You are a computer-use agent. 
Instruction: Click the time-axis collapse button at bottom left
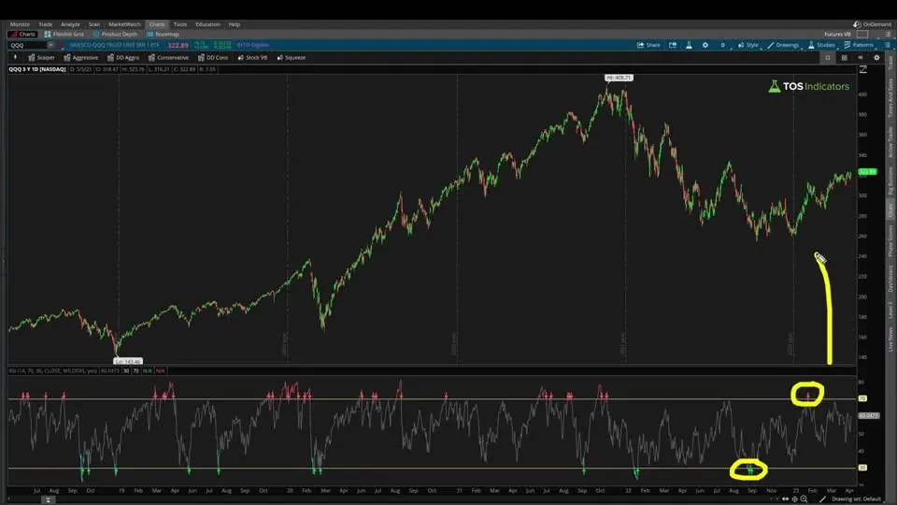point(48,499)
